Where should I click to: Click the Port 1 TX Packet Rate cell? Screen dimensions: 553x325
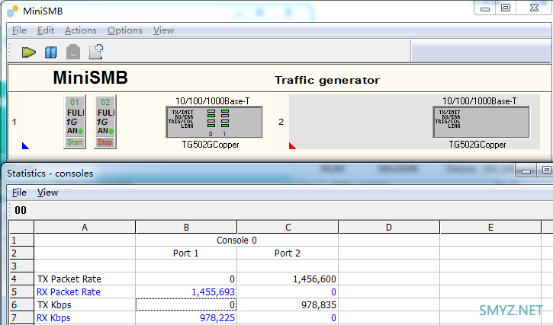pyautogui.click(x=186, y=279)
